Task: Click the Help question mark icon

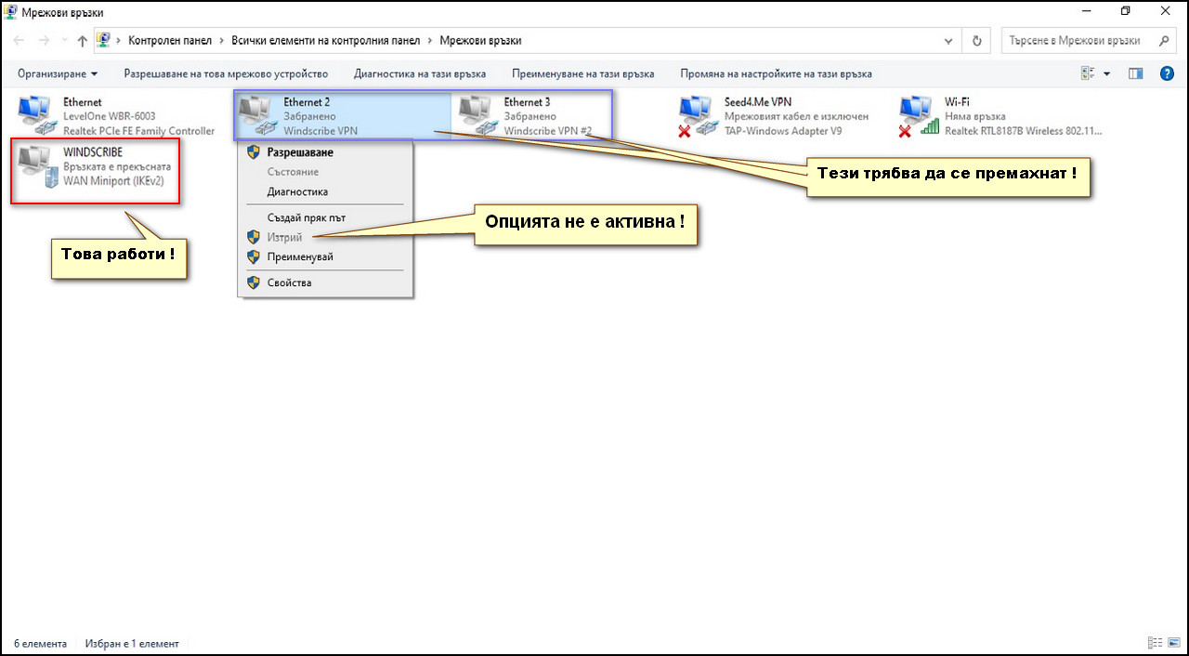Action: point(1167,73)
